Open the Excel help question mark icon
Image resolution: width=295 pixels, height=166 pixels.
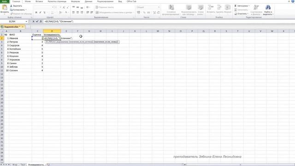tap(293, 1)
